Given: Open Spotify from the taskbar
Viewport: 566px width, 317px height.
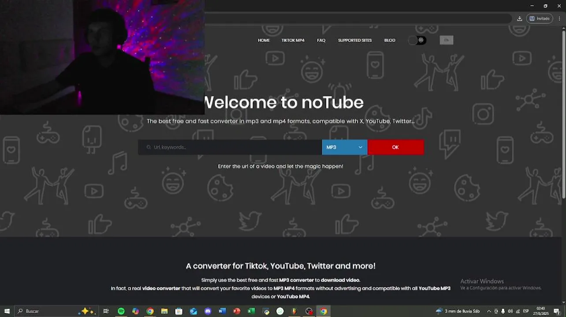Looking at the screenshot, I should (x=121, y=311).
